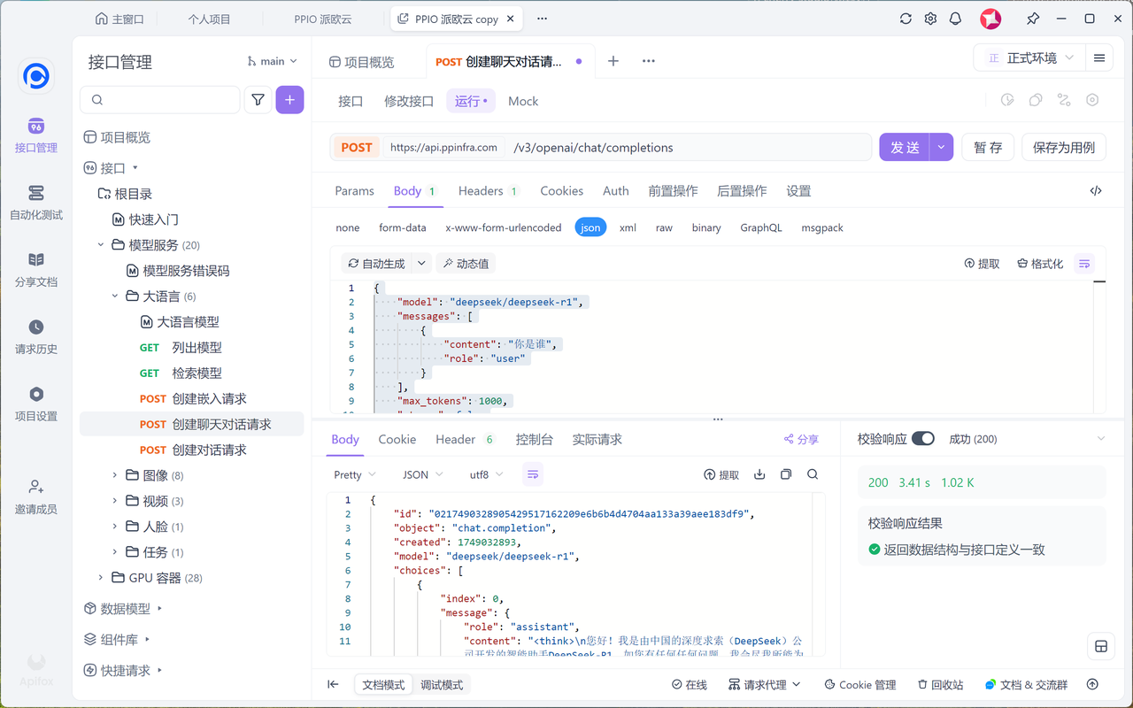Screen dimensions: 1133x708
Task: Click the 分享 link in response panel
Action: (801, 439)
